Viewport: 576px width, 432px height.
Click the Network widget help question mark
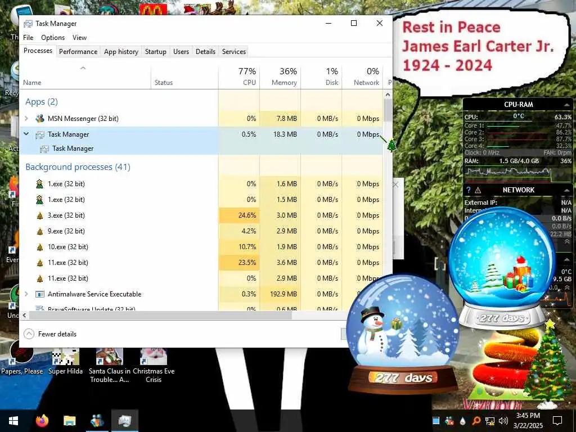[x=468, y=190]
